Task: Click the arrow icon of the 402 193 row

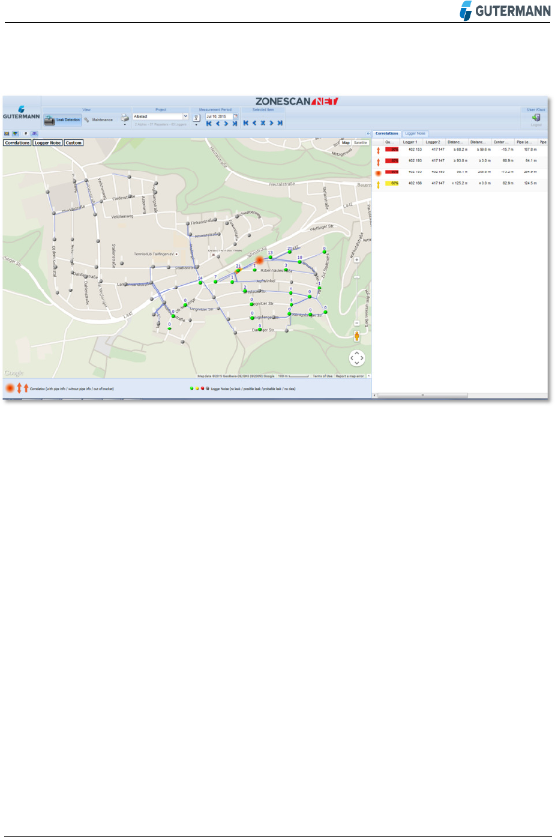Action: point(378,161)
